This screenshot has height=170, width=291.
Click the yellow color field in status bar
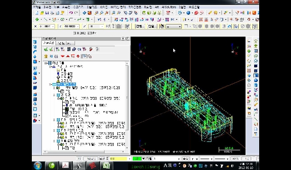click(x=119, y=159)
